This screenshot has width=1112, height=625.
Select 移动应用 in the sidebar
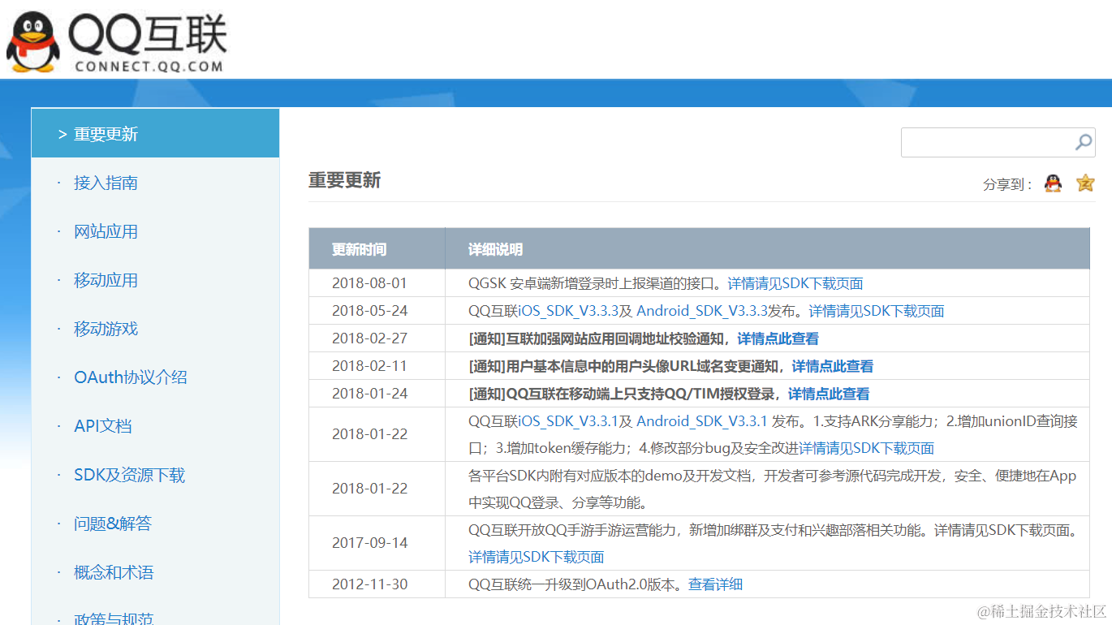pos(106,280)
